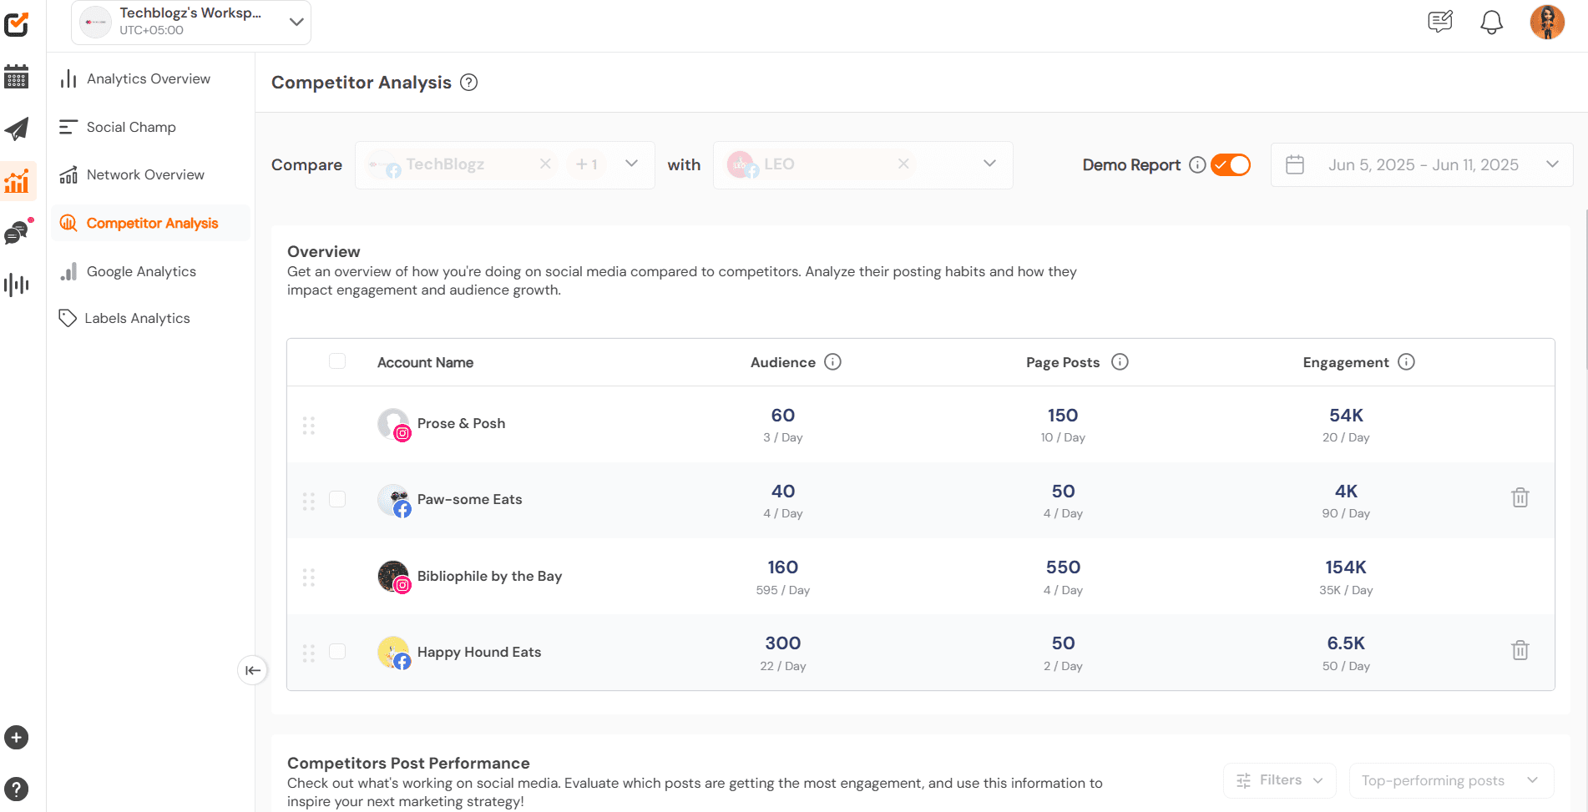This screenshot has width=1588, height=812.
Task: Switch to Google Analytics in the sidebar
Action: [x=140, y=271]
